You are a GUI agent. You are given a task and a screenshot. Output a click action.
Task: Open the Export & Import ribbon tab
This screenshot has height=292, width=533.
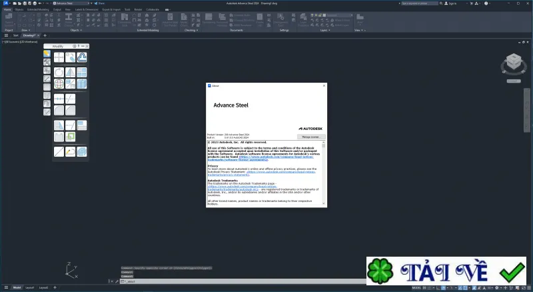pos(111,9)
